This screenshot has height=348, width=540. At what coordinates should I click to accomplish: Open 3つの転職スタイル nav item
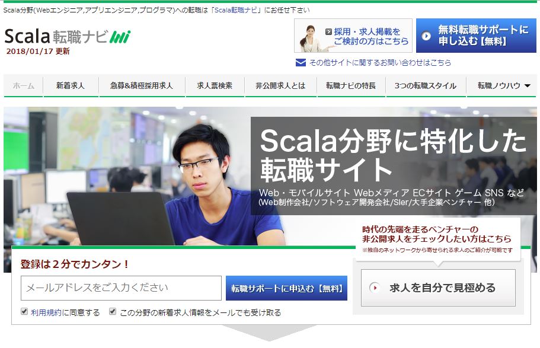coord(426,86)
